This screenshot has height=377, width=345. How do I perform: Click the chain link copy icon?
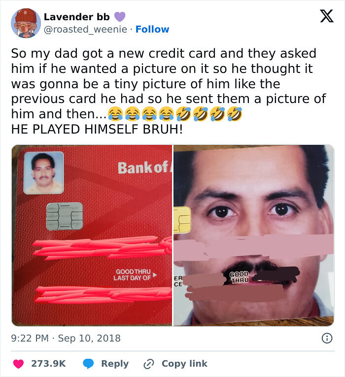click(148, 364)
